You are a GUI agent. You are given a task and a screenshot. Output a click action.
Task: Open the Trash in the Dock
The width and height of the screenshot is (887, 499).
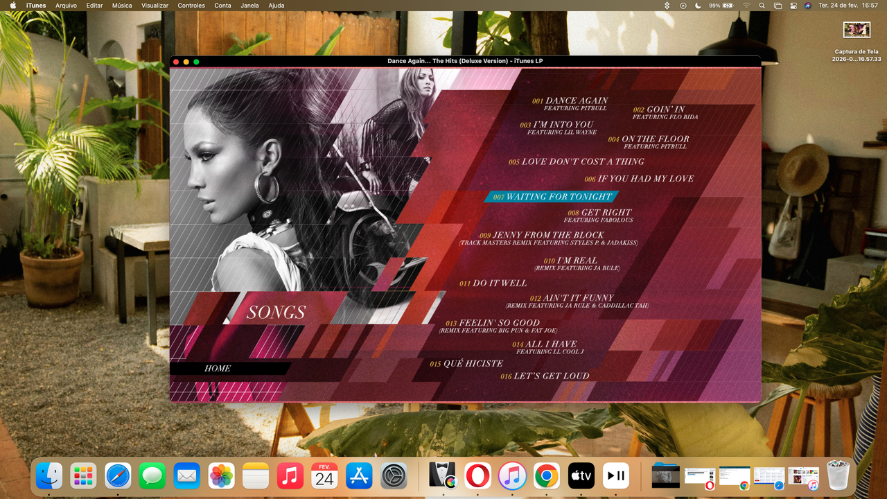pyautogui.click(x=838, y=476)
